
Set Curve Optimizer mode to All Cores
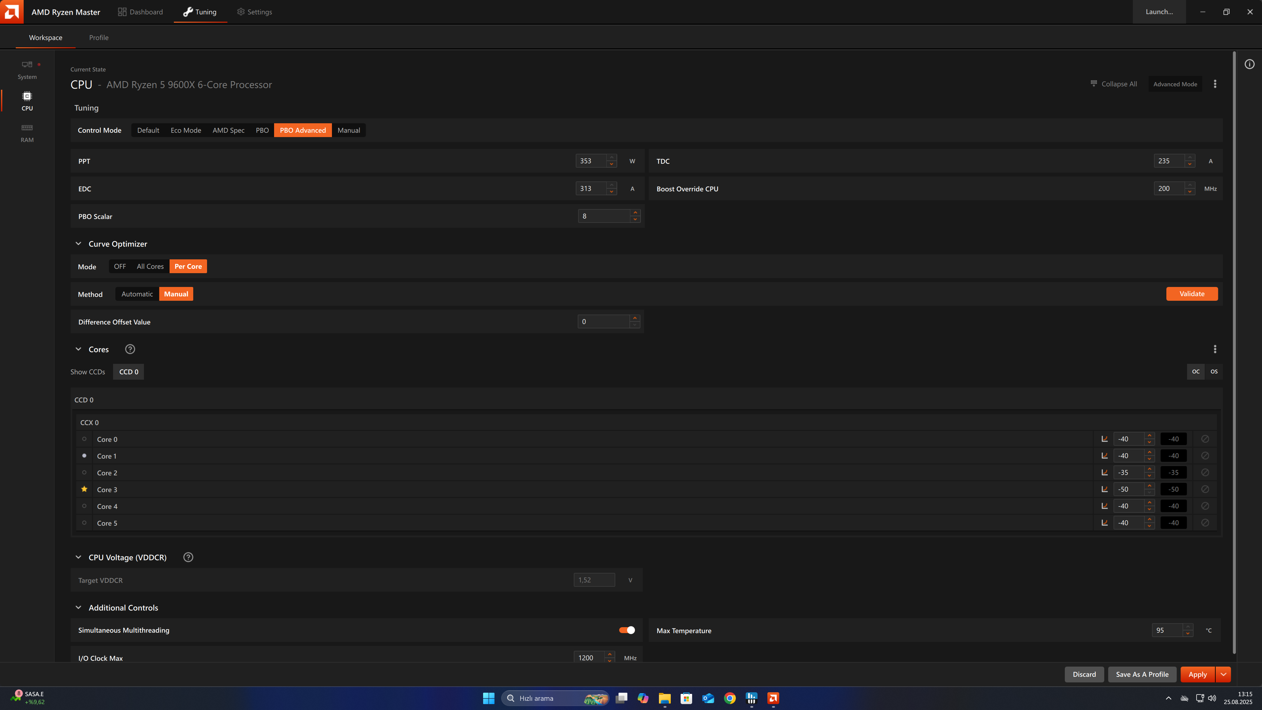[x=151, y=267]
